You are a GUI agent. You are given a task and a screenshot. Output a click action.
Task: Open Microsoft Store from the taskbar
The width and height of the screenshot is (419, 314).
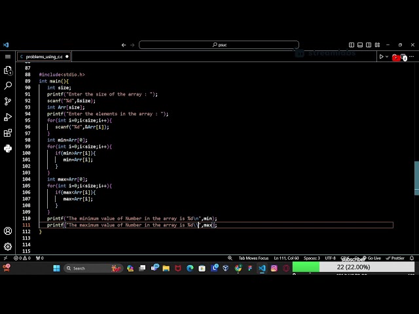pyautogui.click(x=202, y=268)
